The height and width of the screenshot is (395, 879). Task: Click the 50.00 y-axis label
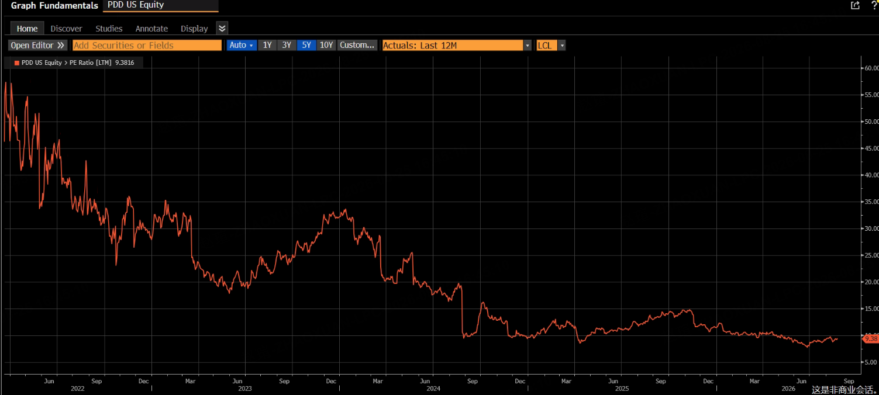point(871,122)
